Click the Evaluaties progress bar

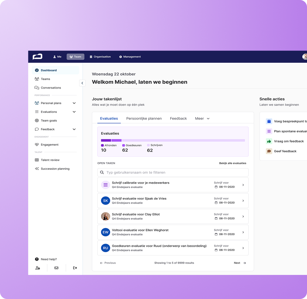pos(173,140)
